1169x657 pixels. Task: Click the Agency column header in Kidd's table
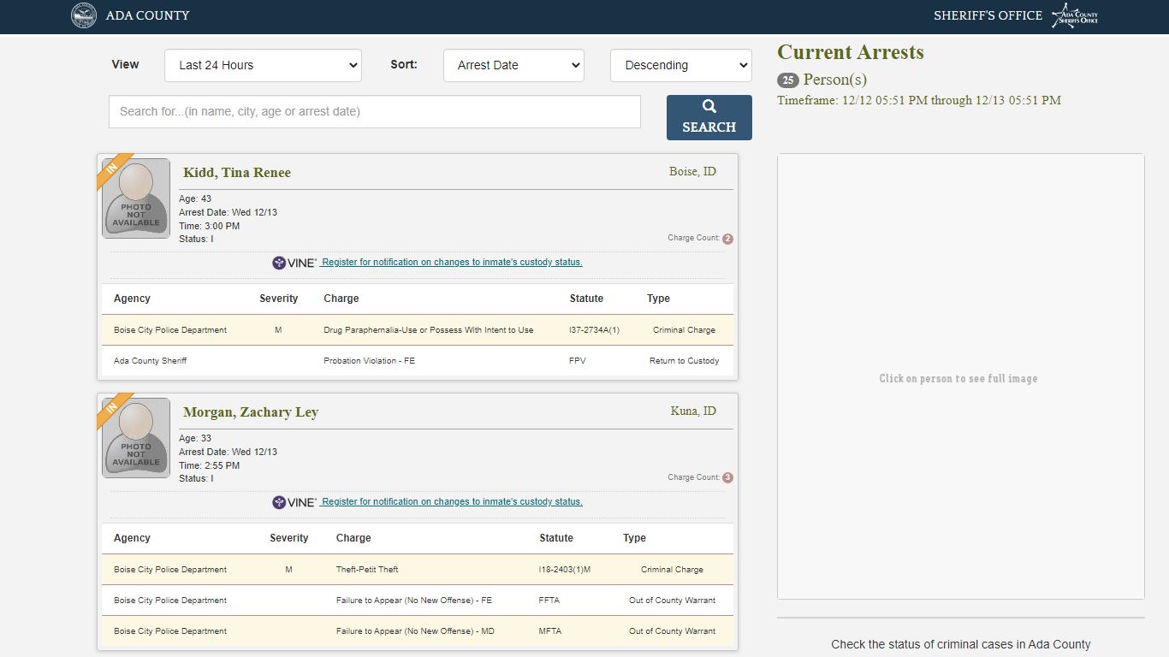pyautogui.click(x=132, y=299)
